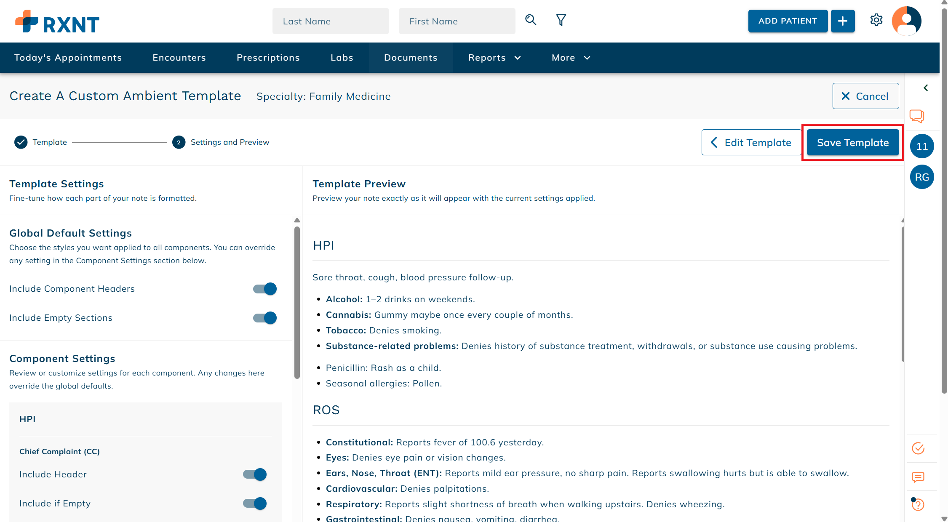Open the user profile avatar
The image size is (948, 522).
(906, 21)
